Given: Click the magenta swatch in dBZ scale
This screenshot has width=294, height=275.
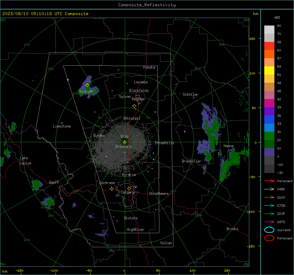Looking at the screenshot, I should tap(269, 103).
